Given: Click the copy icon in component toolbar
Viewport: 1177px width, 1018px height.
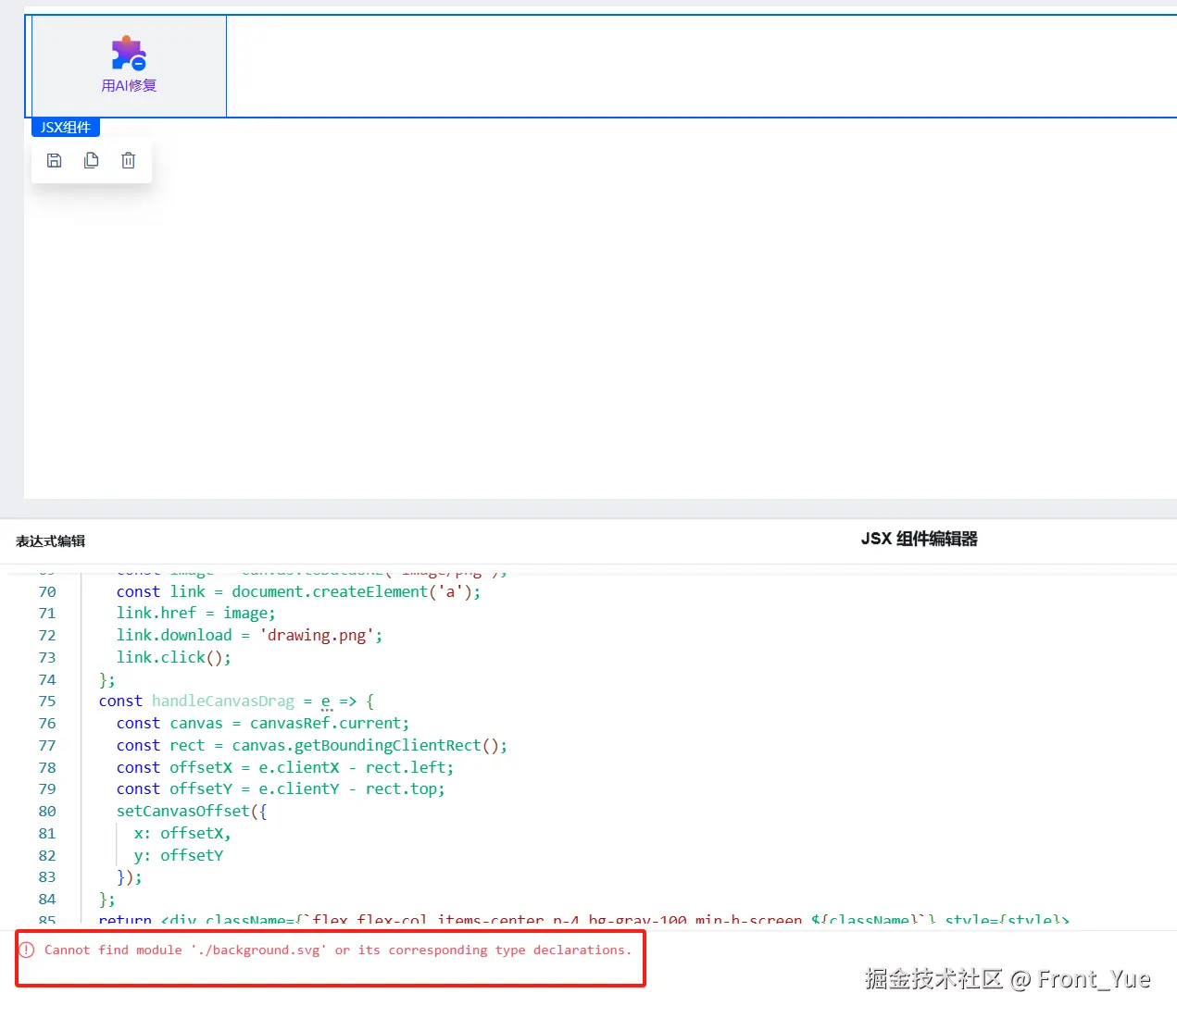Looking at the screenshot, I should [x=91, y=160].
